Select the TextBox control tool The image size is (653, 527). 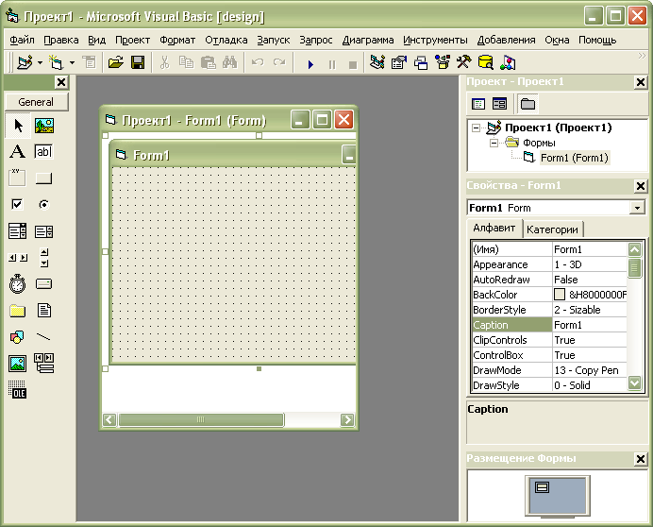[44, 152]
